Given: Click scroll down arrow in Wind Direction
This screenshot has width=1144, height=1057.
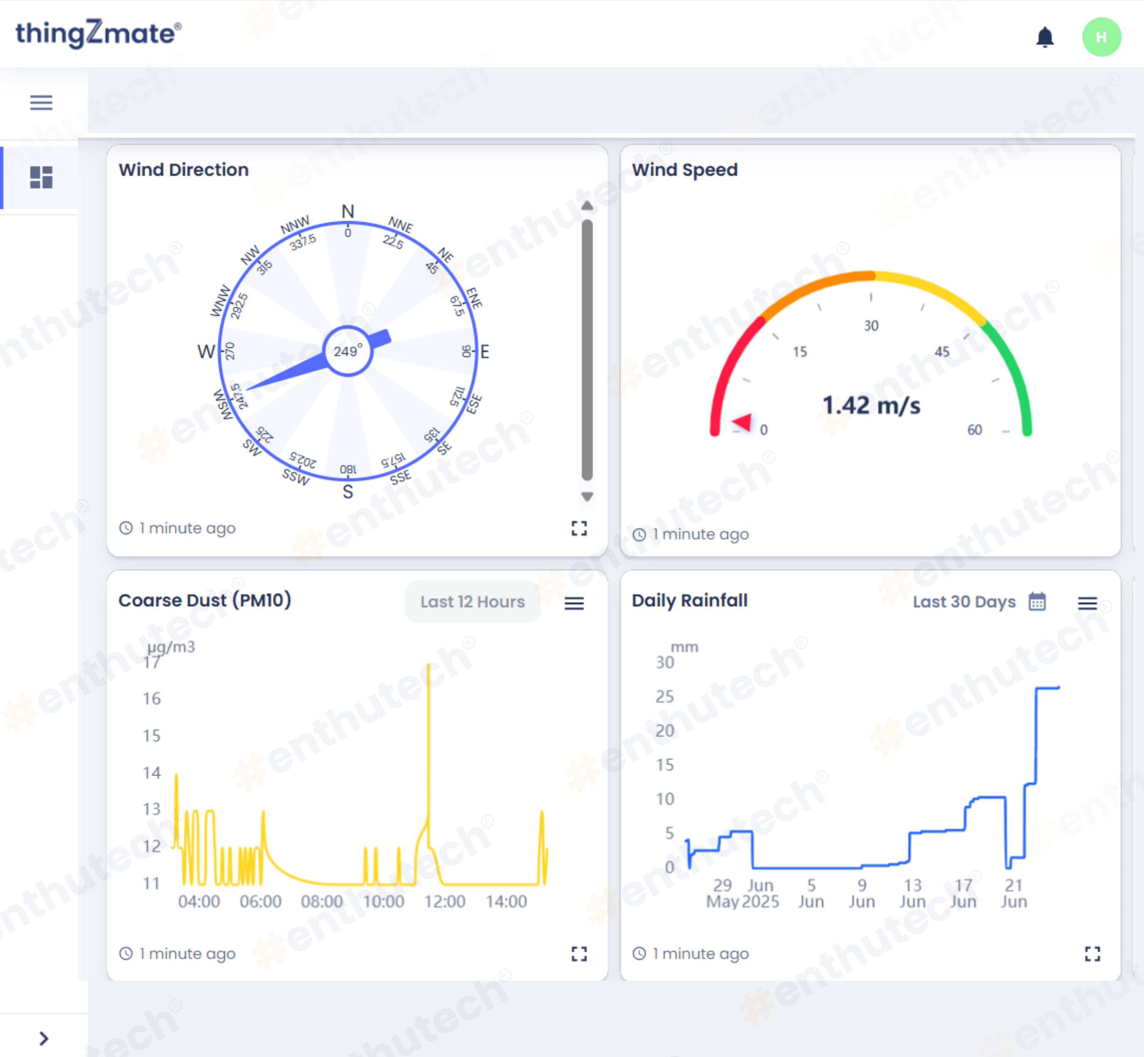Looking at the screenshot, I should 587,496.
